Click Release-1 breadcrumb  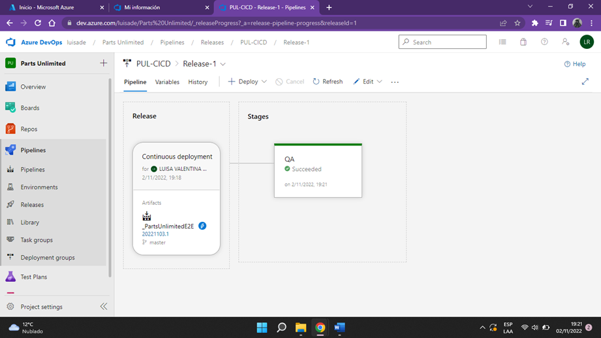tap(296, 42)
